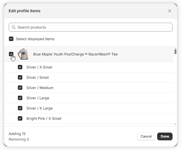Toggle the Select displayed items checkbox
The image size is (182, 150).
pyautogui.click(x=11, y=39)
